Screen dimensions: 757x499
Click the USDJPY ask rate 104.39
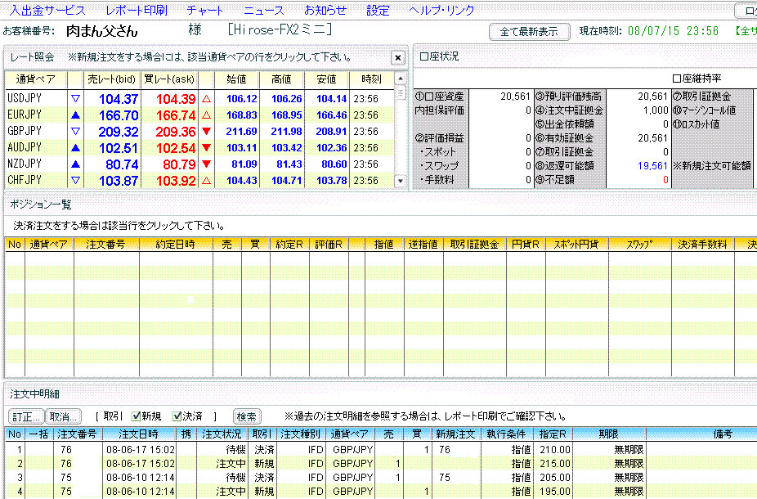(x=176, y=99)
